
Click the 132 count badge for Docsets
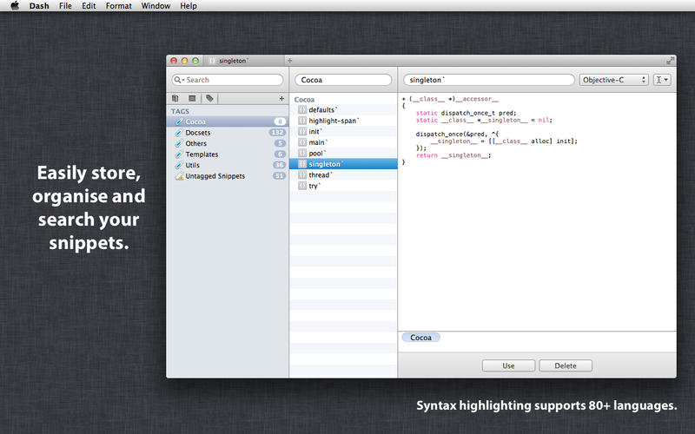point(277,133)
